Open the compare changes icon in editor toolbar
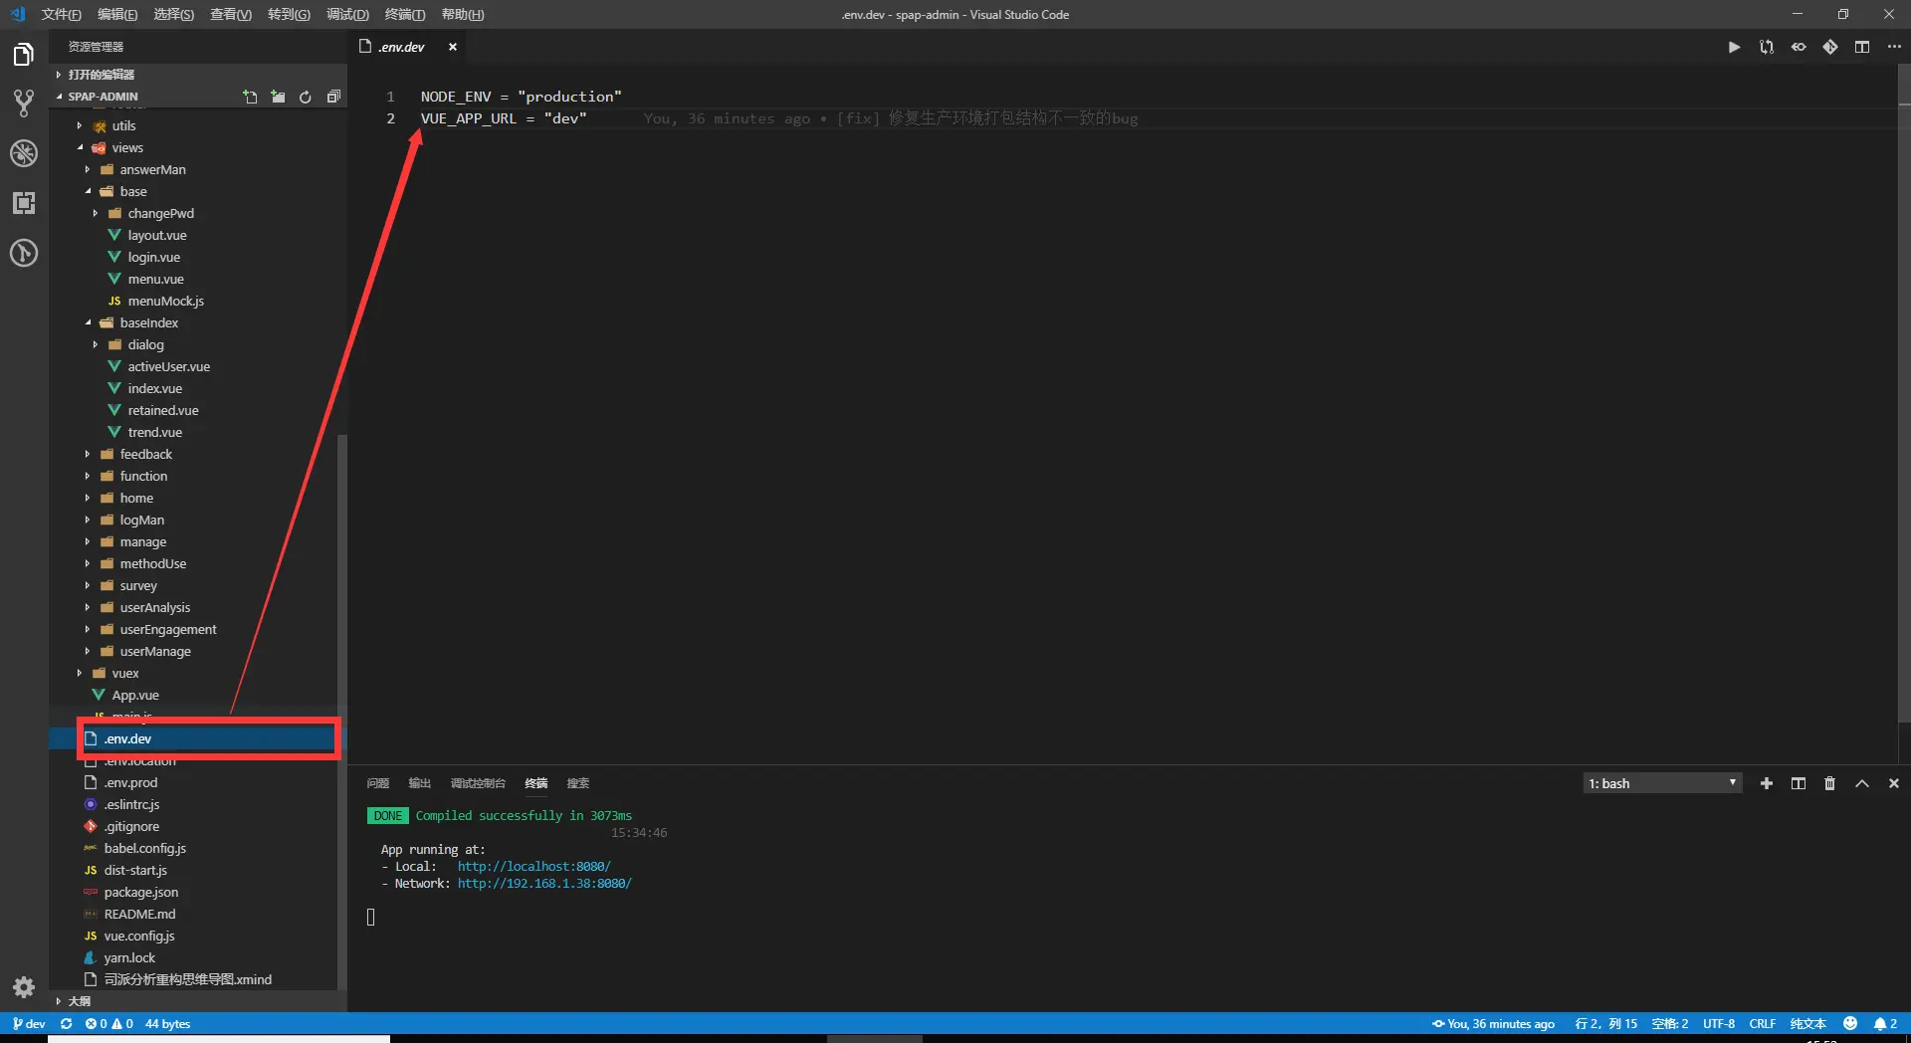Viewport: 1911px width, 1043px height. (1767, 47)
